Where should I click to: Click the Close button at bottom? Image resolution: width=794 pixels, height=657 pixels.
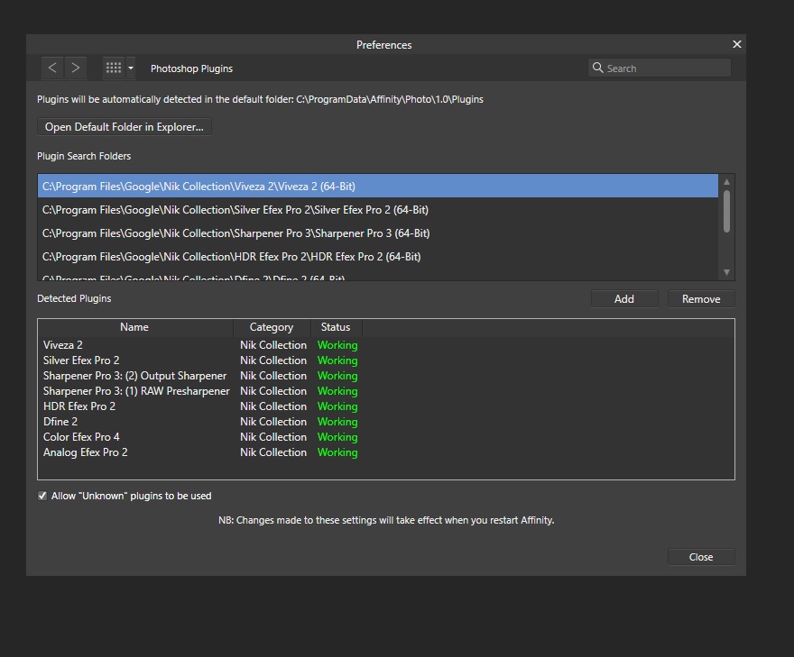[x=701, y=557]
